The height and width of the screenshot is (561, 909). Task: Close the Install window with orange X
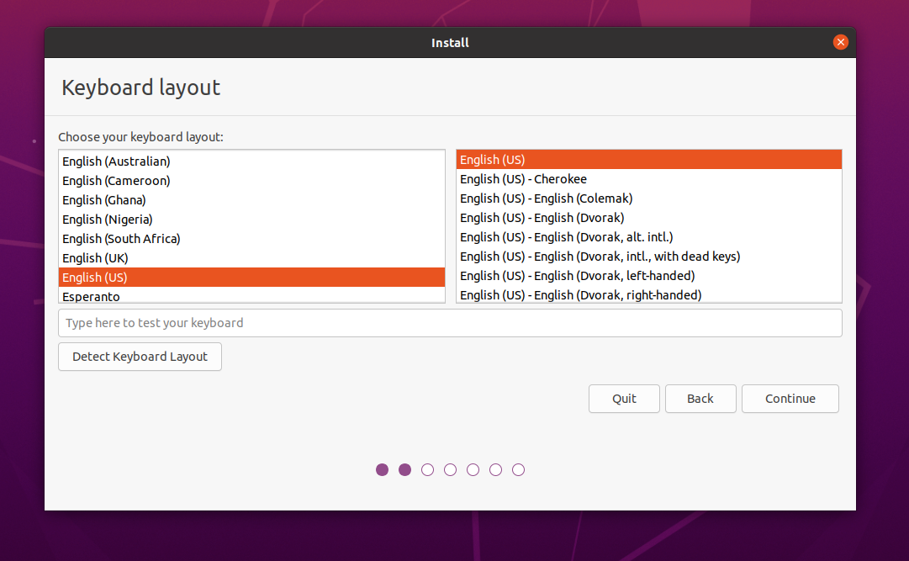[840, 42]
